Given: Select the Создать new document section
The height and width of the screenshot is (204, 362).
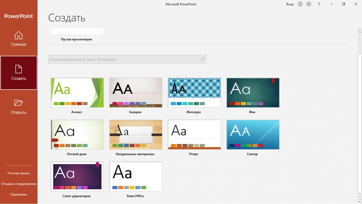Looking at the screenshot, I should (19, 73).
